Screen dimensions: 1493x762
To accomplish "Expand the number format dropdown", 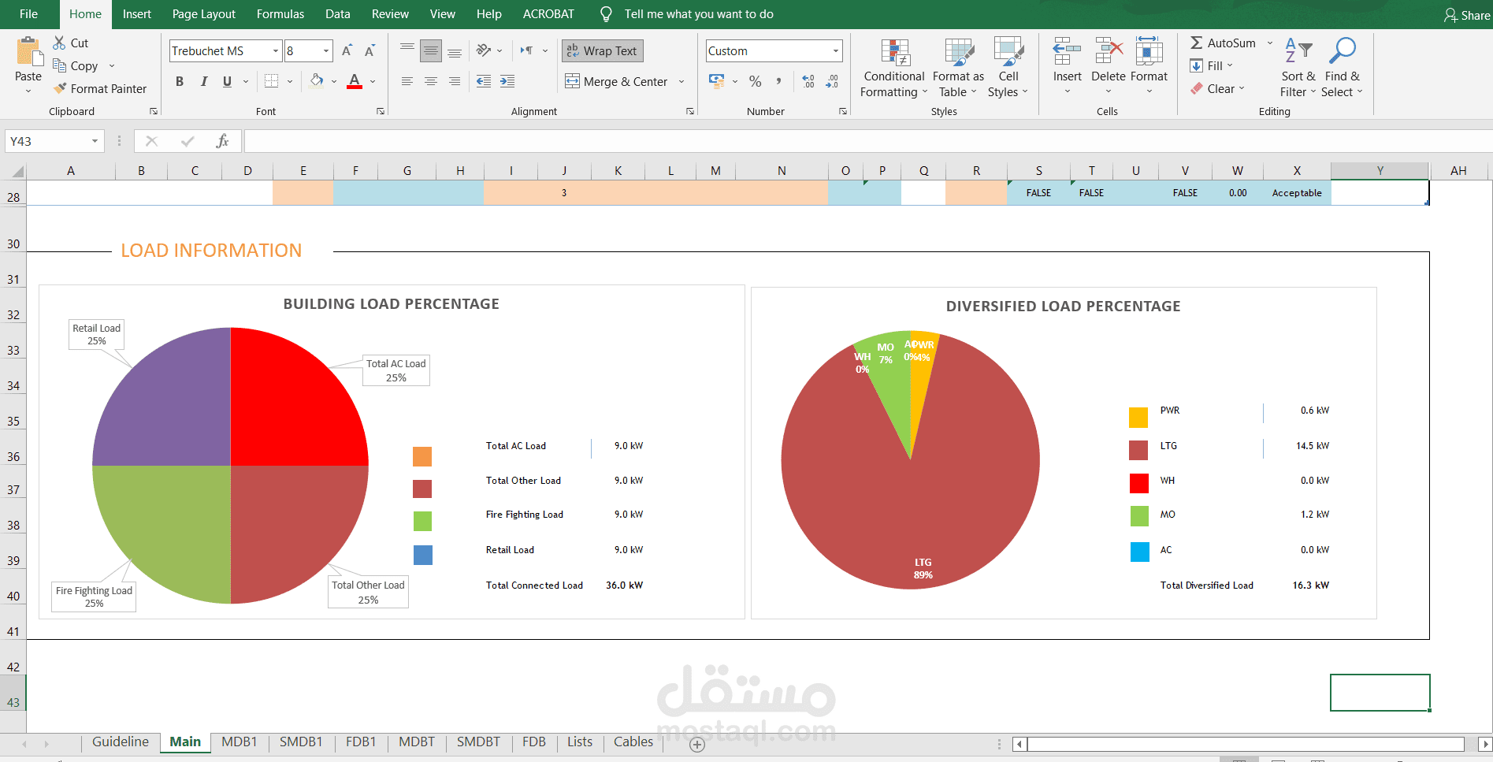I will [x=836, y=51].
